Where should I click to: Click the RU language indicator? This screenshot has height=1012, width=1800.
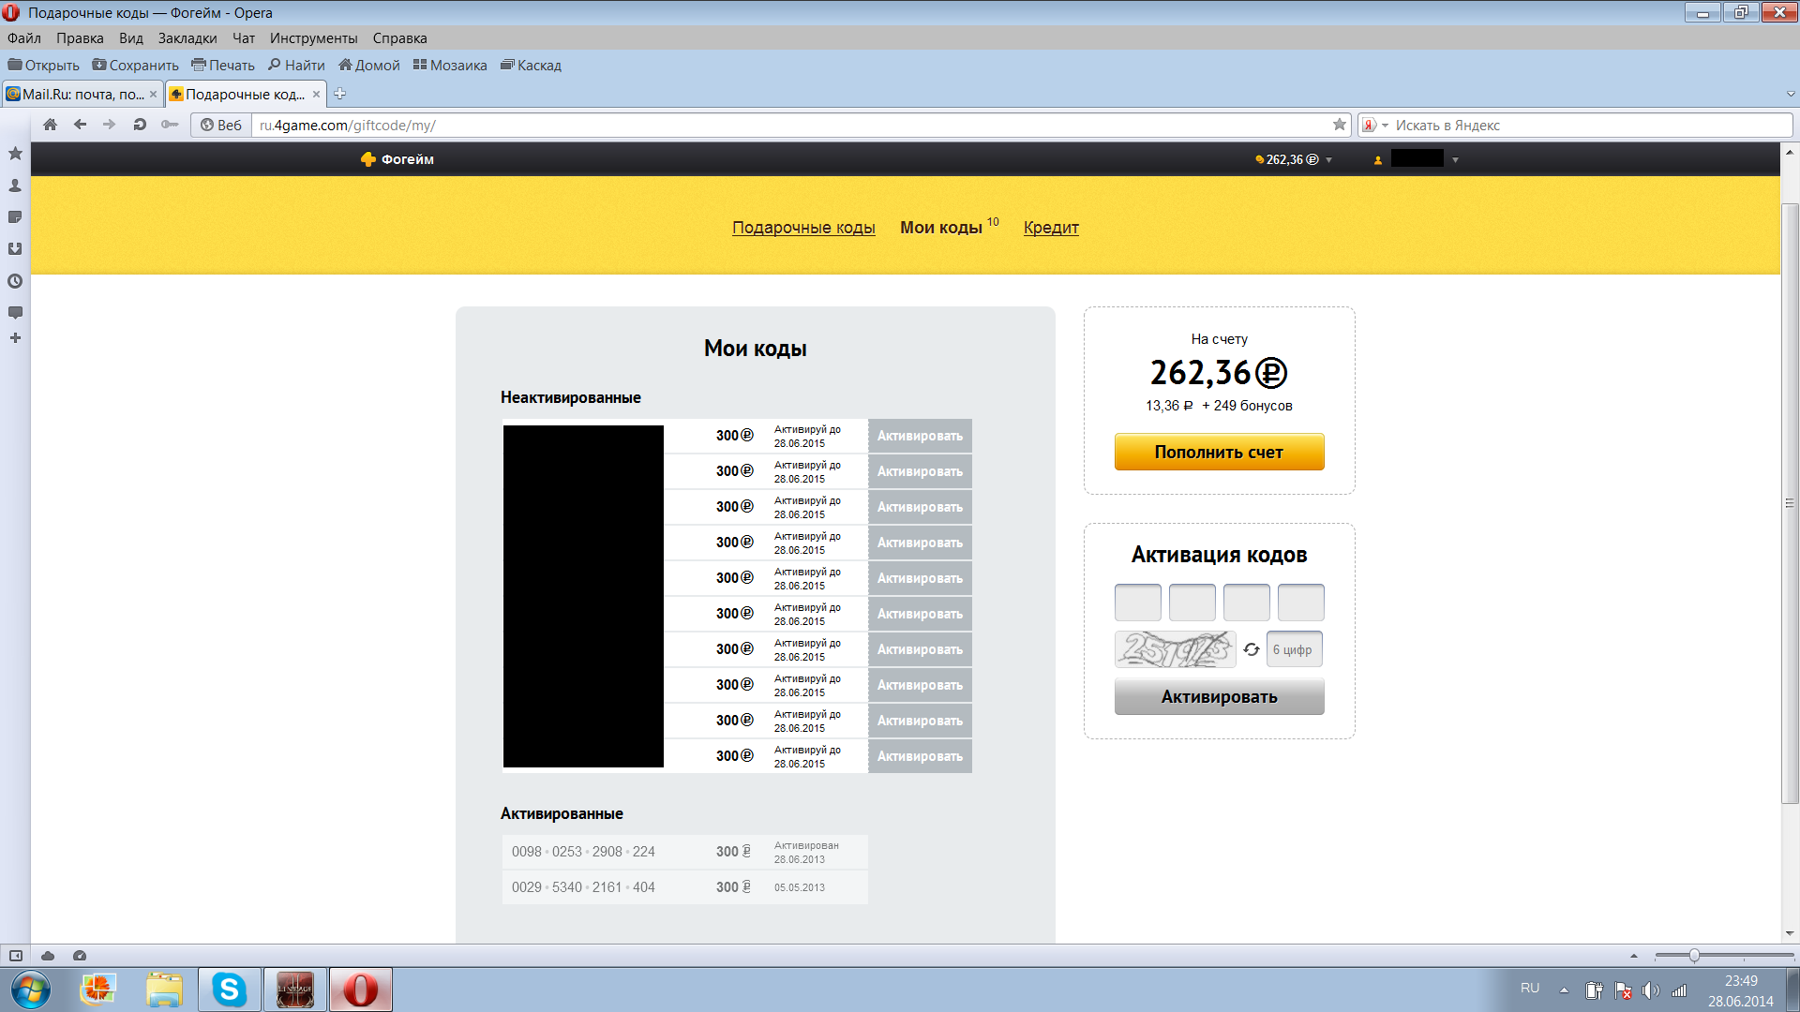(1530, 989)
